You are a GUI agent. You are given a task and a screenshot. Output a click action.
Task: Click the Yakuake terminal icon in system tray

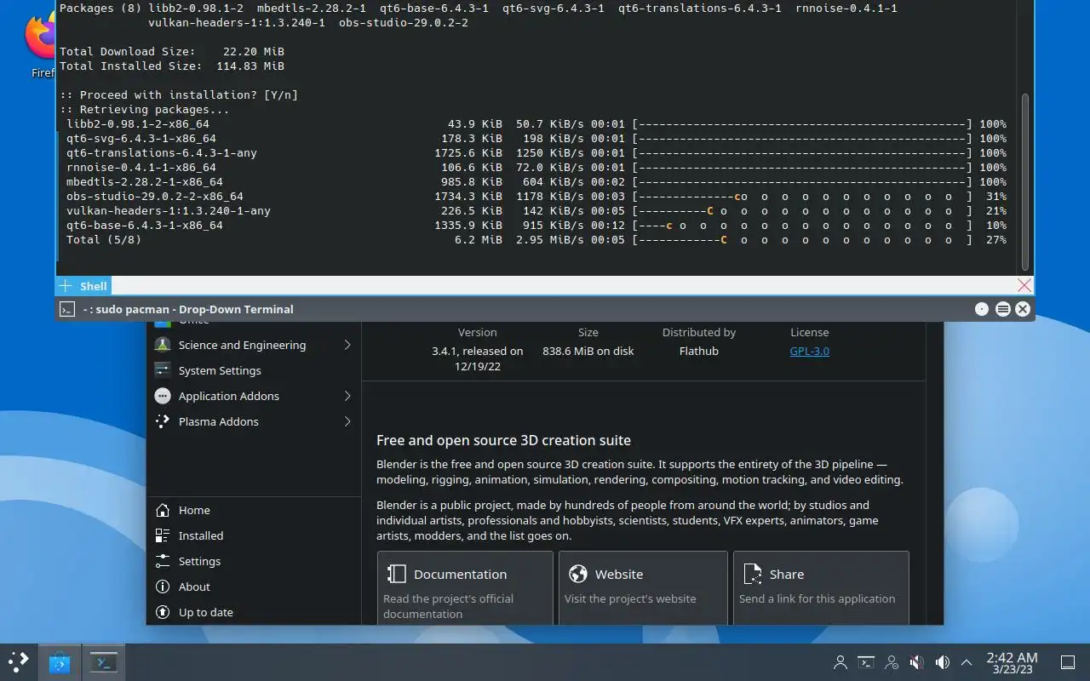(x=866, y=661)
